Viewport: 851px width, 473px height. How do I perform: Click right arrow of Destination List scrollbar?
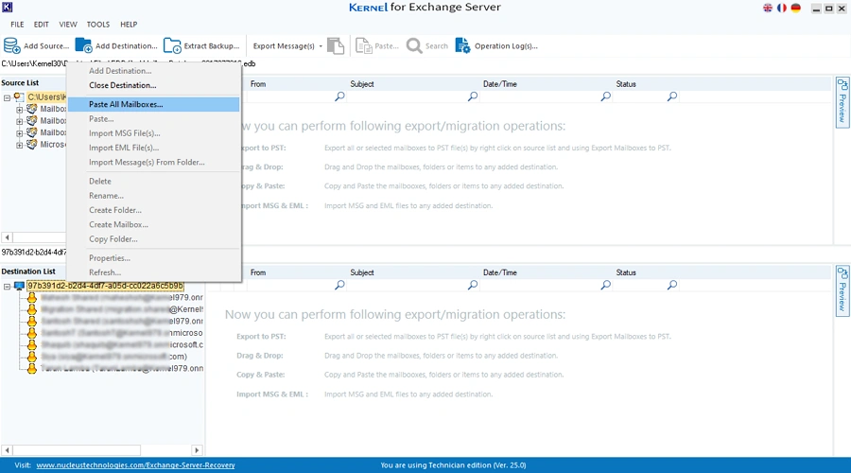click(197, 450)
